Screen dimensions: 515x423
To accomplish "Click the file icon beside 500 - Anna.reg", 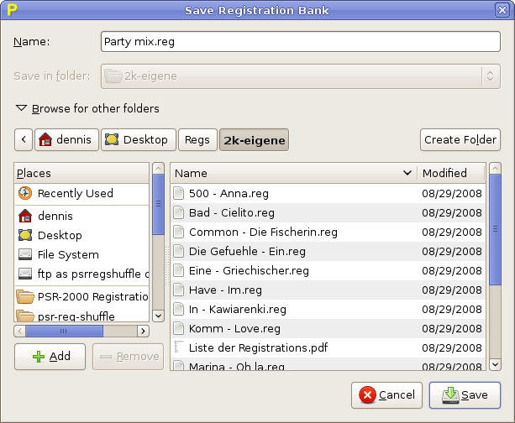I will click(x=178, y=193).
